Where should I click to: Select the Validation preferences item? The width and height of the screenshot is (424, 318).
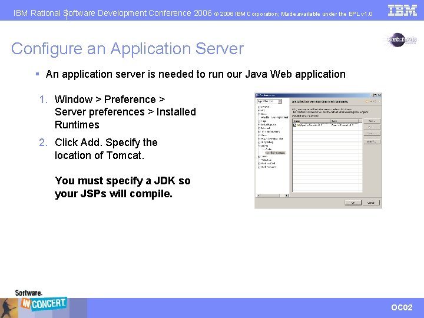coord(266,160)
